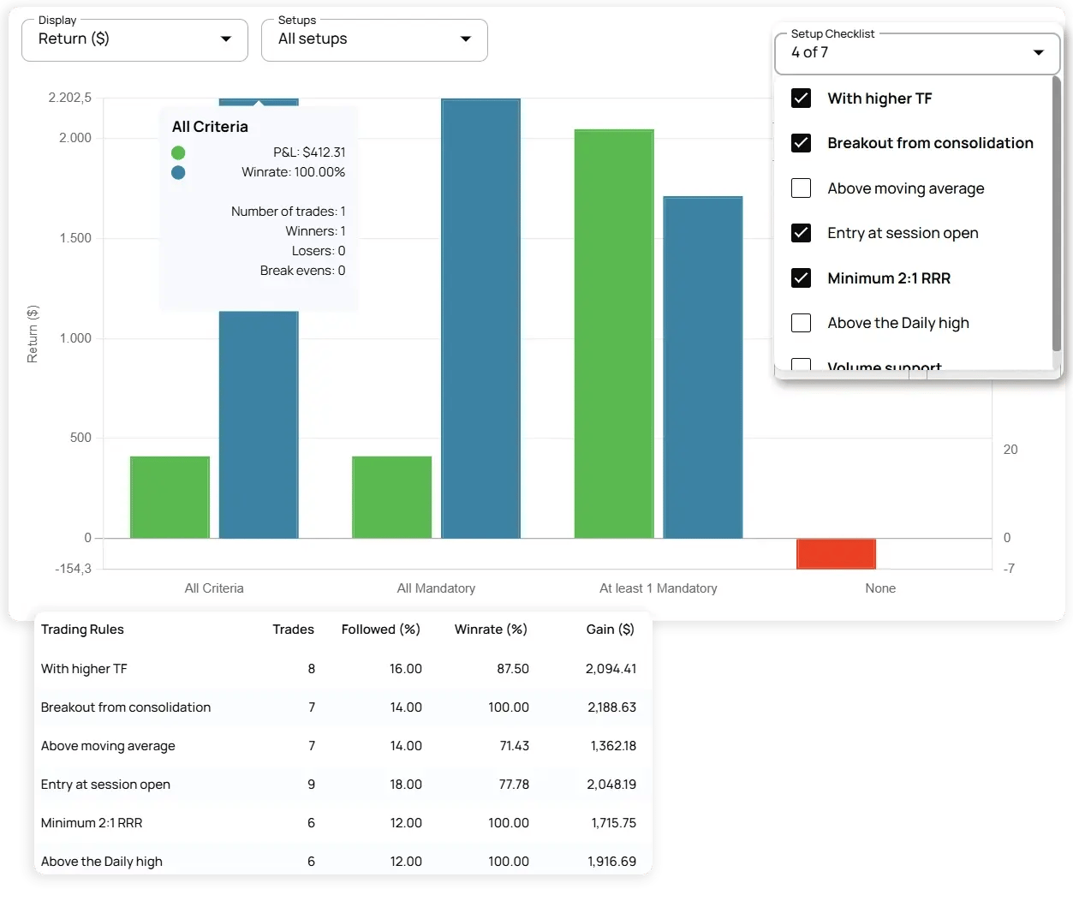Disable the Entry at session open checkbox
Viewport: 1073px width, 913px height.
pos(801,233)
